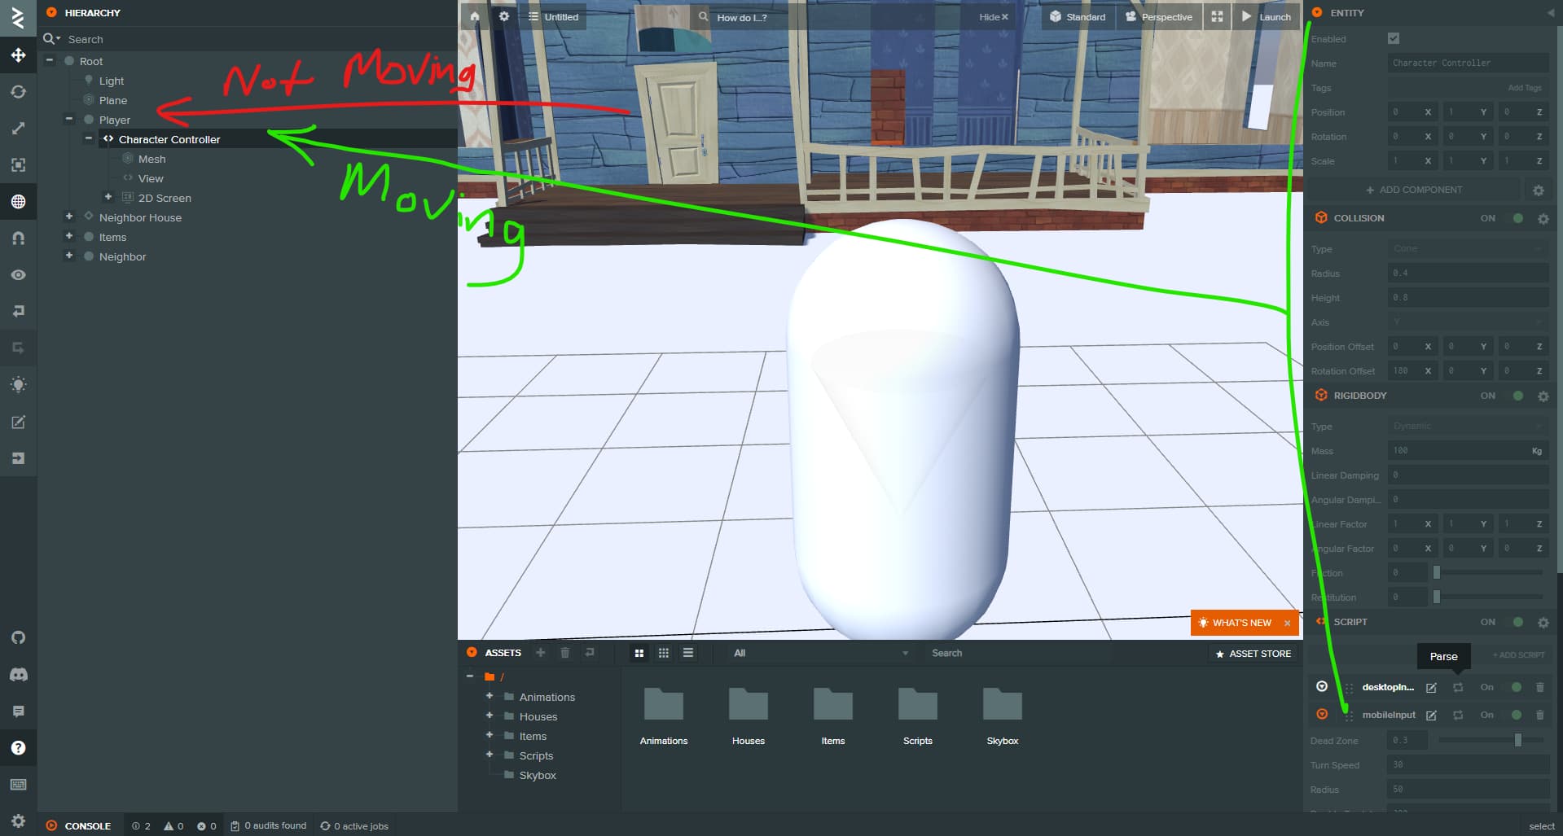Toggle the entity Enabled checkbox
Screen dimensions: 1563x836
point(1394,38)
